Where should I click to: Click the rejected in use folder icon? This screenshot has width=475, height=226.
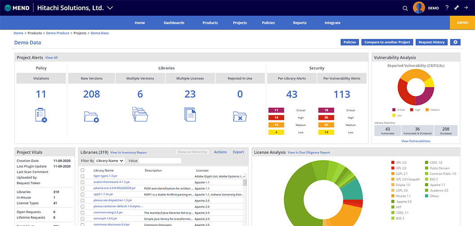240,116
